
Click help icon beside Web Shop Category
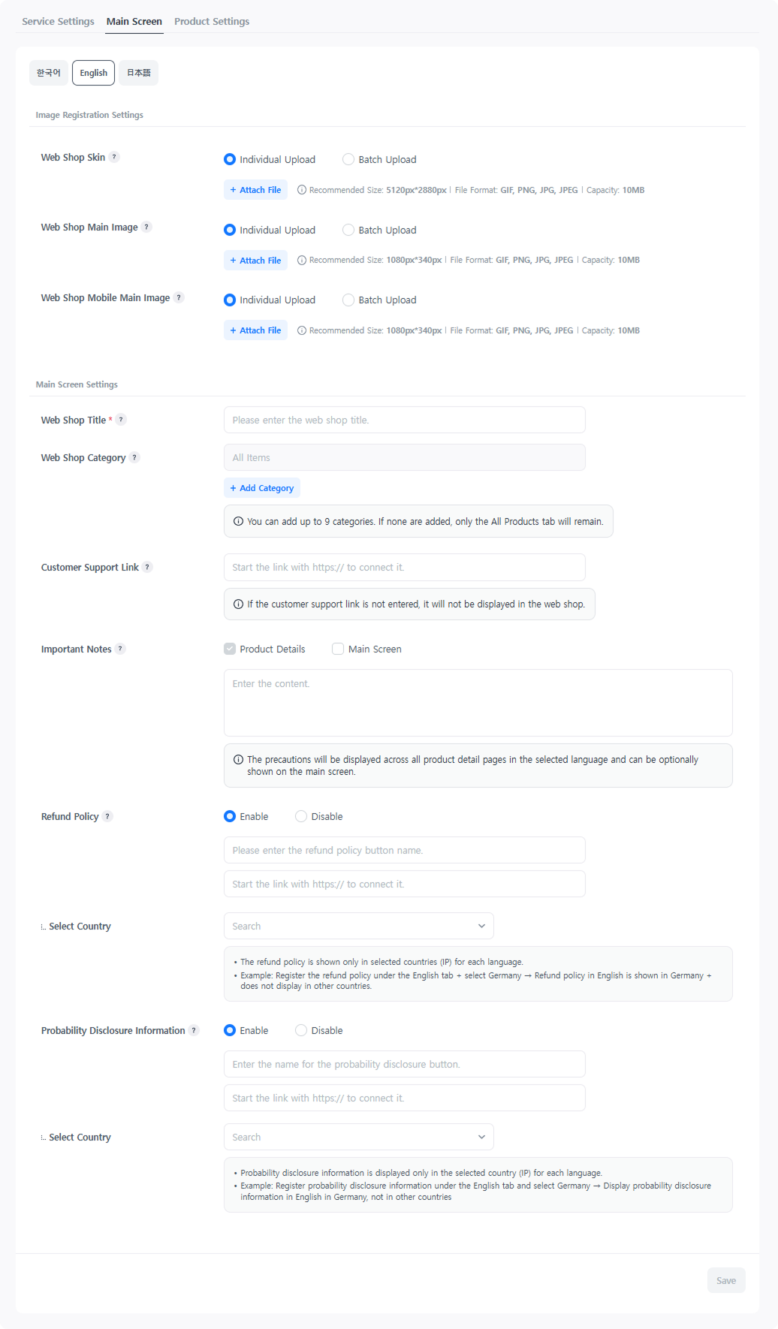tap(134, 457)
